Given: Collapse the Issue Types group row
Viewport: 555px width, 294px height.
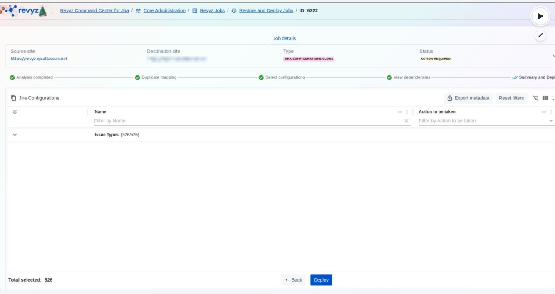Looking at the screenshot, I should [15, 135].
